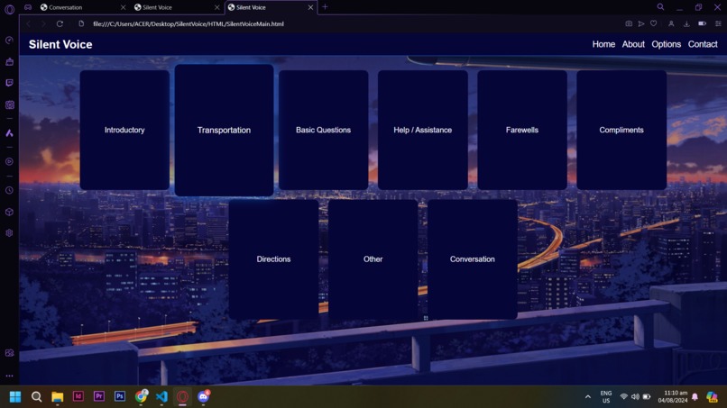Close the active Silent Voice tab
The image size is (727, 408).
pyautogui.click(x=310, y=7)
